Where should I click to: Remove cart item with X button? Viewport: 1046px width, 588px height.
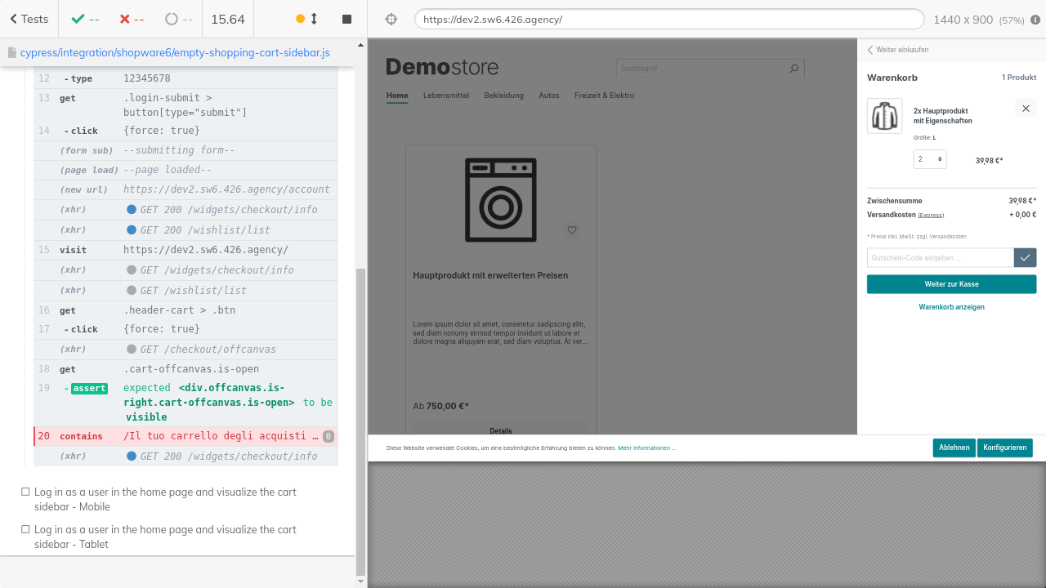click(1026, 109)
